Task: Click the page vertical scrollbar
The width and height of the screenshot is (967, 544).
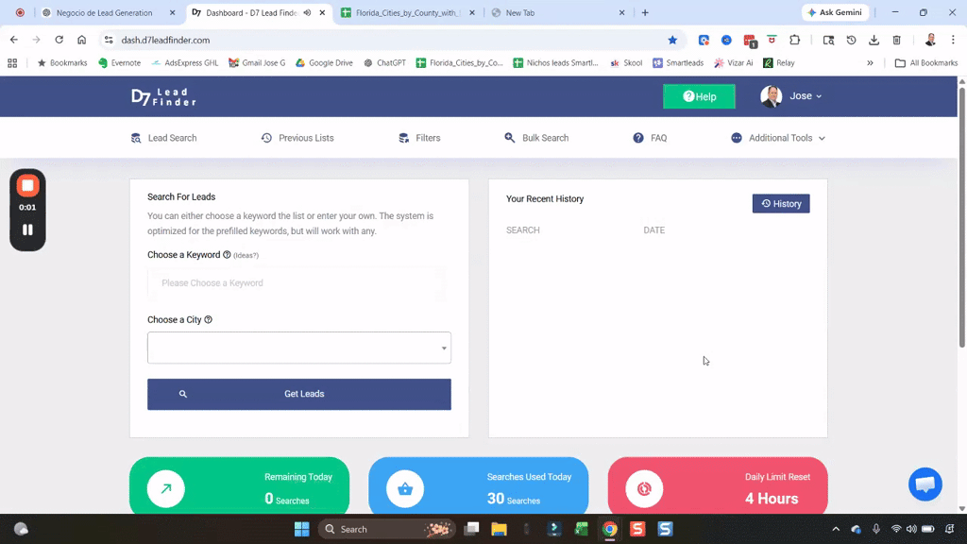Action: tap(961, 217)
